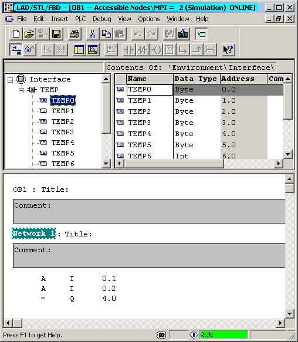Click table horizontal scroll right arrow
This screenshot has height=342, width=298.
[279, 163]
